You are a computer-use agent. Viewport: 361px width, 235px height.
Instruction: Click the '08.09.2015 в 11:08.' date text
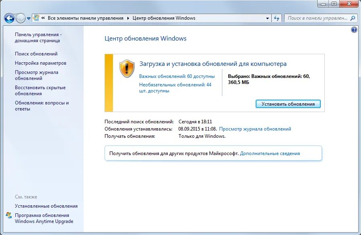pos(197,129)
